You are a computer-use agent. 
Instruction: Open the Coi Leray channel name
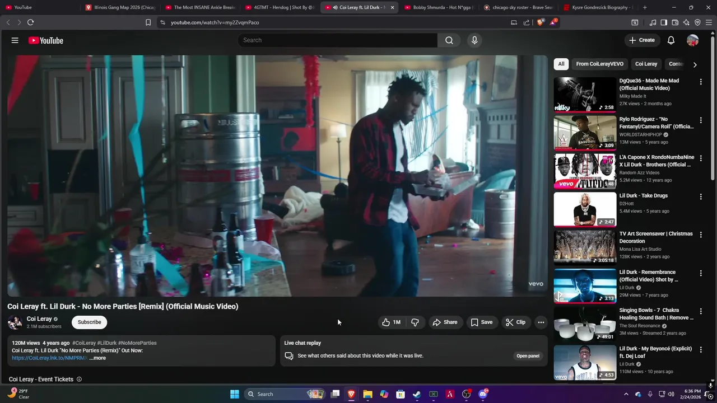pos(39,319)
